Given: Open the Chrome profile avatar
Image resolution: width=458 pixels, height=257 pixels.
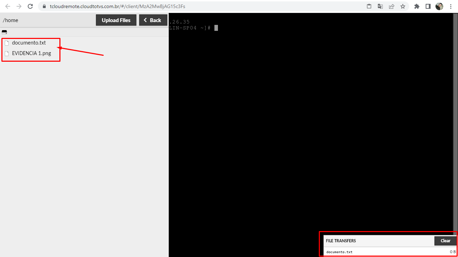Looking at the screenshot, I should tap(439, 6).
